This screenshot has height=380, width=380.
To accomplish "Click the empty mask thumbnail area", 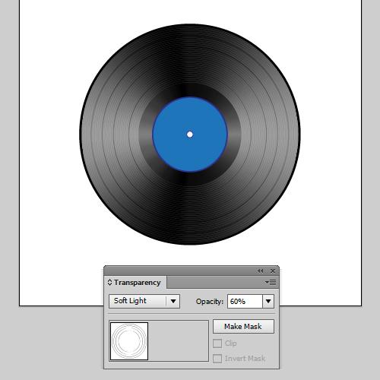I will pos(179,340).
